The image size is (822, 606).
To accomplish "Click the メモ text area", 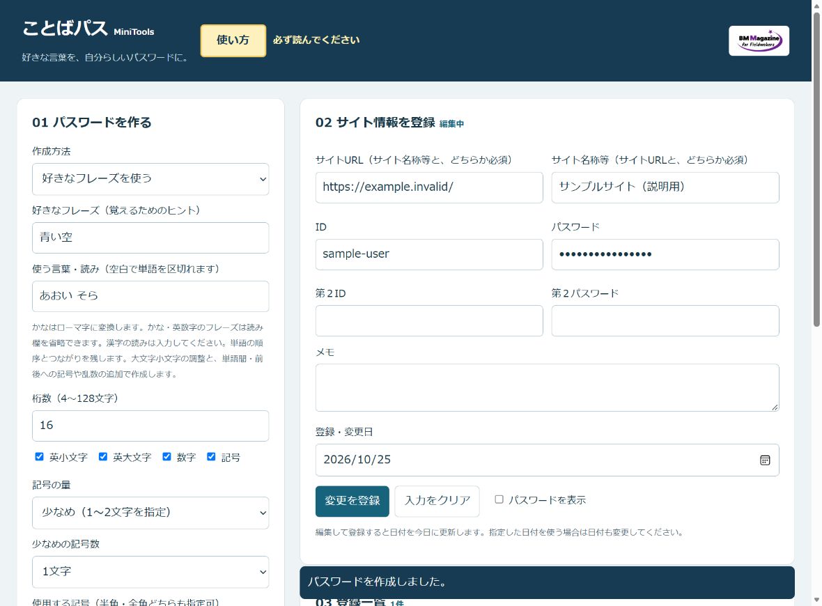I will tap(547, 387).
